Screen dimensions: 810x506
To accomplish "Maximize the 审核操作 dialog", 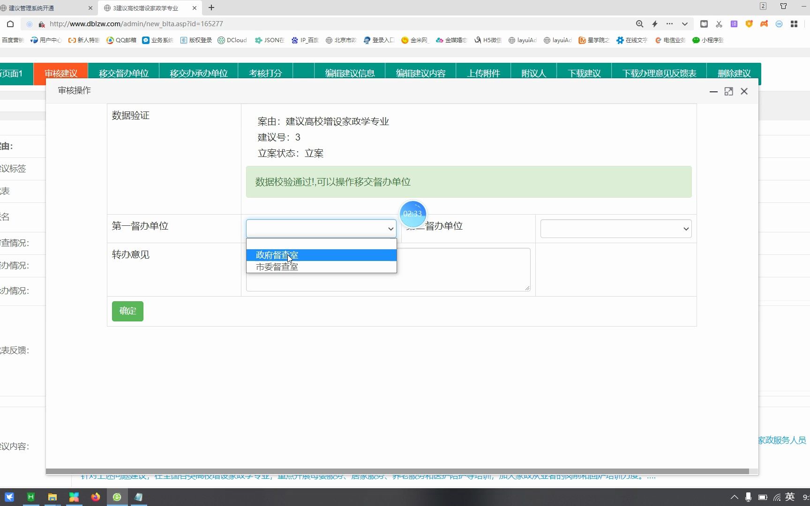I will pyautogui.click(x=728, y=91).
